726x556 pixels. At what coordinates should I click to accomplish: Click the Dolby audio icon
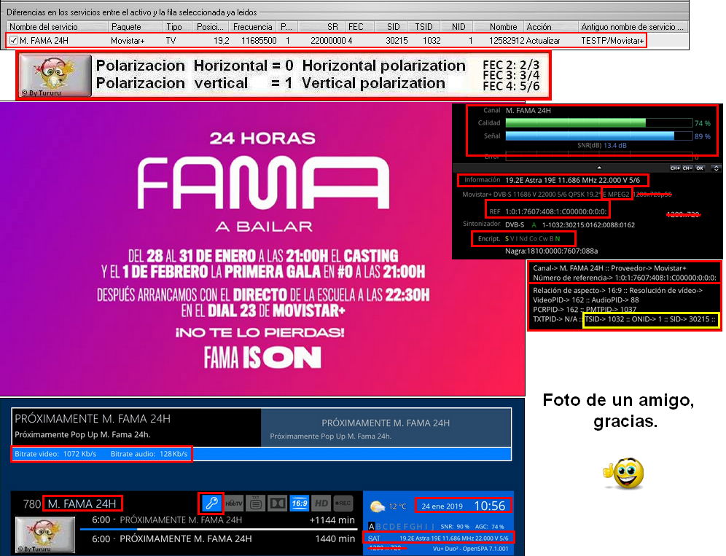coord(277,504)
